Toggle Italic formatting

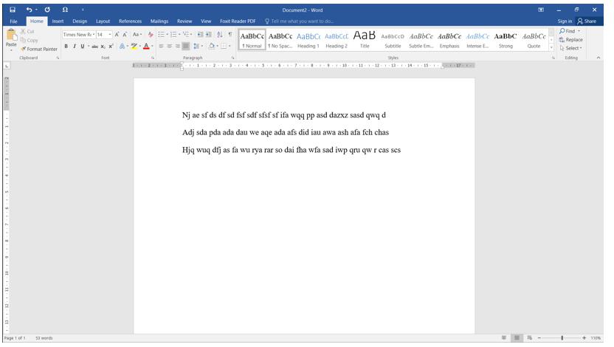point(74,46)
